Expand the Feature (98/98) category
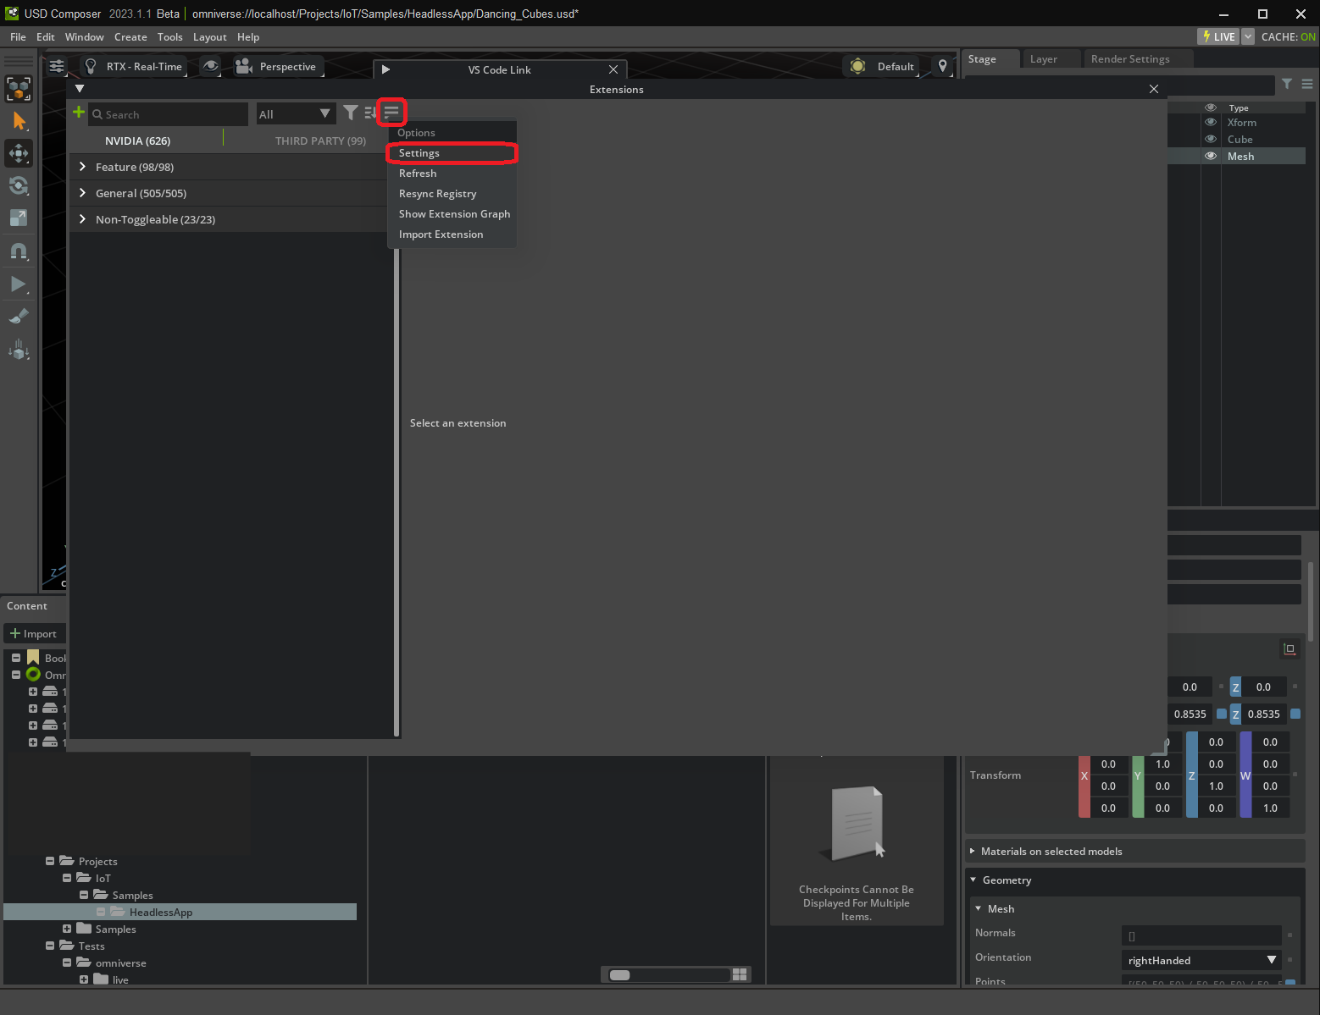 tap(82, 167)
